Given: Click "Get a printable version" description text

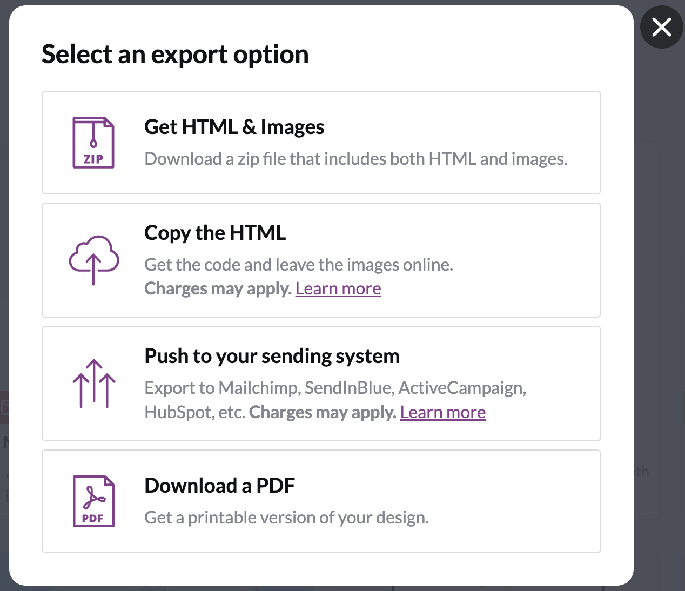Looking at the screenshot, I should 286,518.
